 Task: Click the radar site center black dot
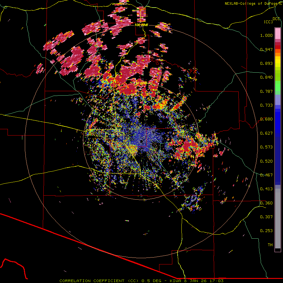tap(141, 141)
